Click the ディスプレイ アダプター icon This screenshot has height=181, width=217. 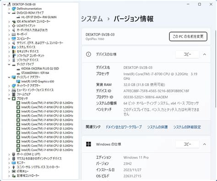click(x=14, y=77)
